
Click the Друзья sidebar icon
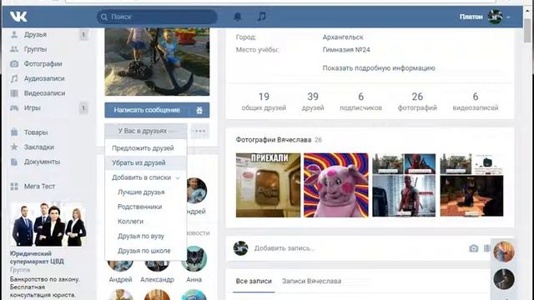14,34
